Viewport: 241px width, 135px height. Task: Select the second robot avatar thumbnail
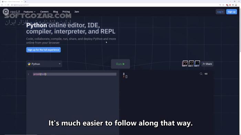191,63
